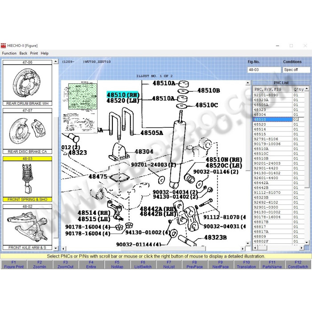This screenshot has width=312, height=312.
Task: Click the 48514 (RH) label in illustration
Action: click(94, 213)
